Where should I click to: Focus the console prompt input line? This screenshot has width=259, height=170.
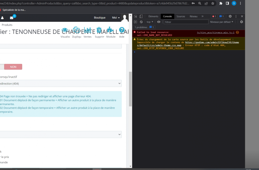click(190, 52)
